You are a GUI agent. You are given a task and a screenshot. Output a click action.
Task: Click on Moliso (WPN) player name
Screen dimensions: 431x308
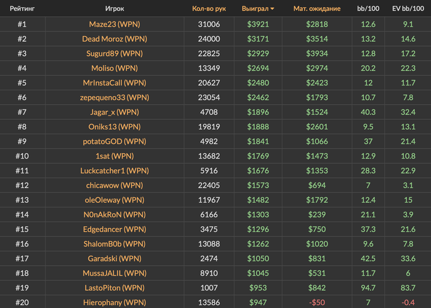115,68
